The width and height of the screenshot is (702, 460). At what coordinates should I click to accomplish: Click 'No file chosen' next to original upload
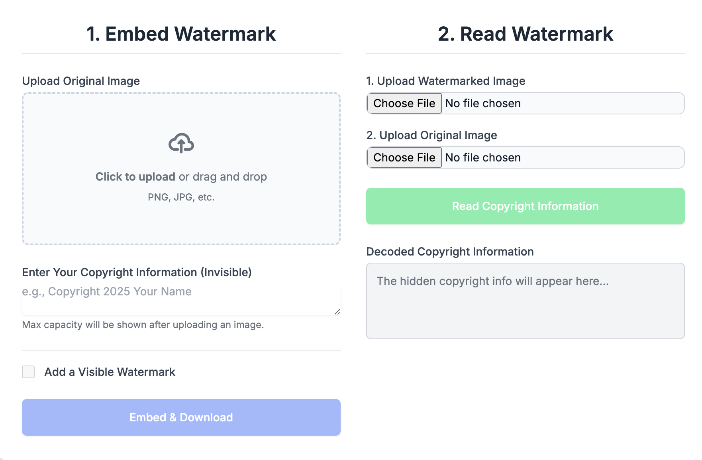pyautogui.click(x=483, y=157)
